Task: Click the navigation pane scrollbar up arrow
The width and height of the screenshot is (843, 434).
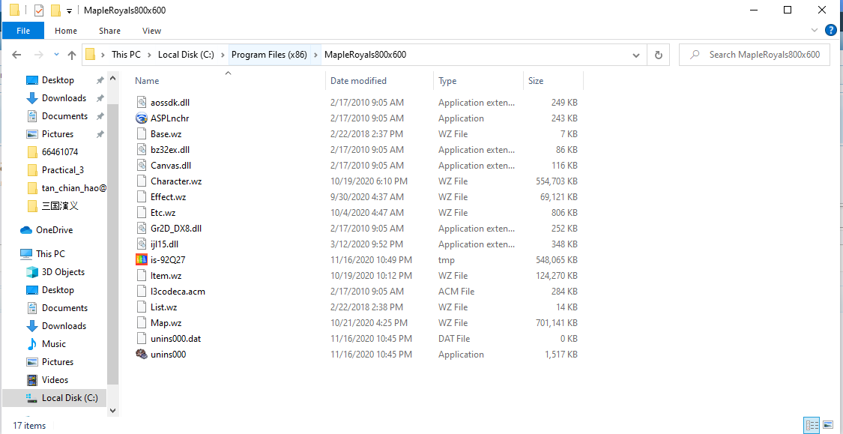Action: tap(113, 79)
